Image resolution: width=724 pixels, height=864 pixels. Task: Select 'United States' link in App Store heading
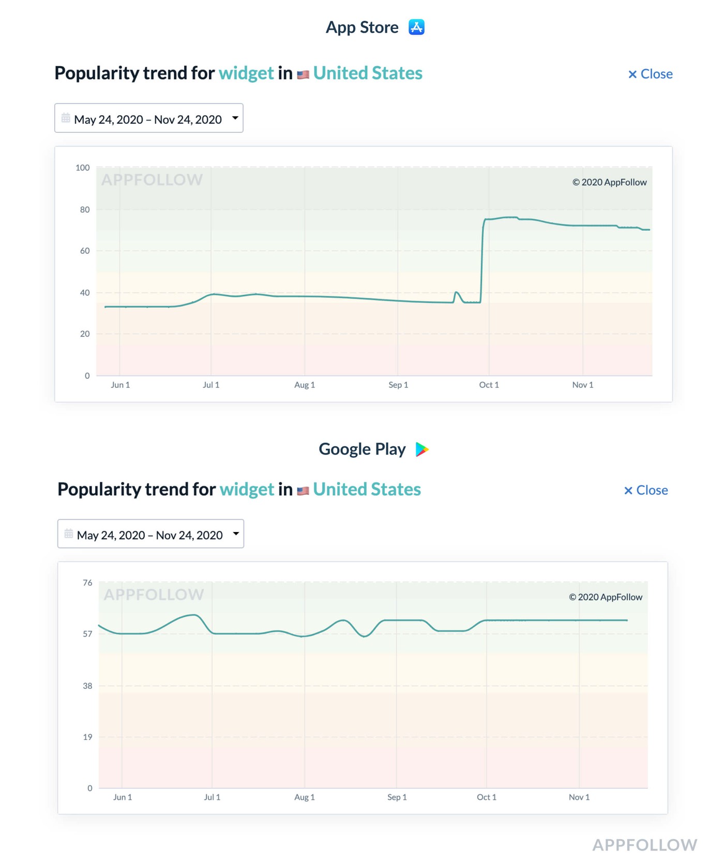[368, 73]
